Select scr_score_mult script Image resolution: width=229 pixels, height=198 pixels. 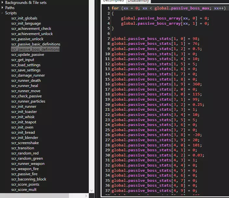coord(24,190)
